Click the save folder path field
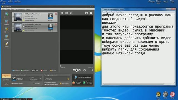The width and height of the screenshot is (178, 100). point(56,79)
